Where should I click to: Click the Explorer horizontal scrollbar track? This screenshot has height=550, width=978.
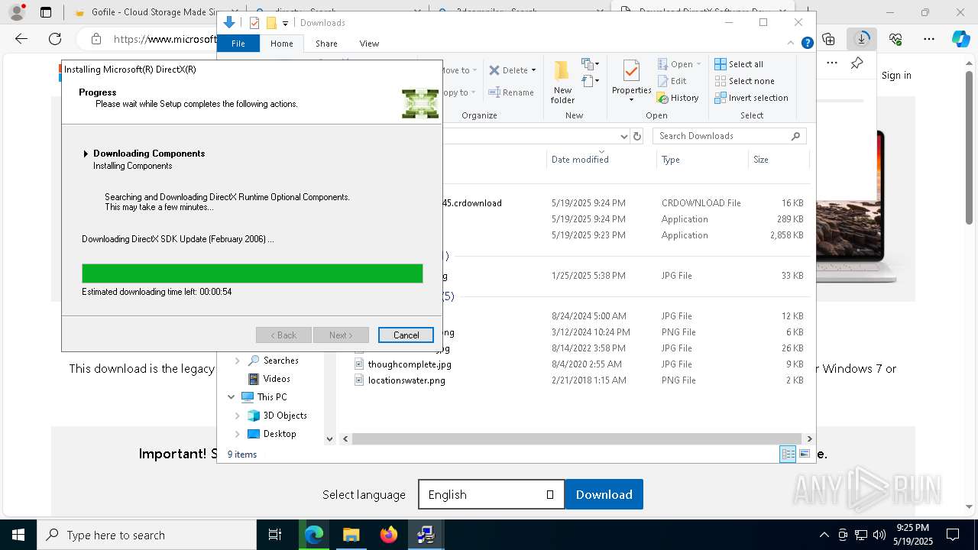pos(577,438)
